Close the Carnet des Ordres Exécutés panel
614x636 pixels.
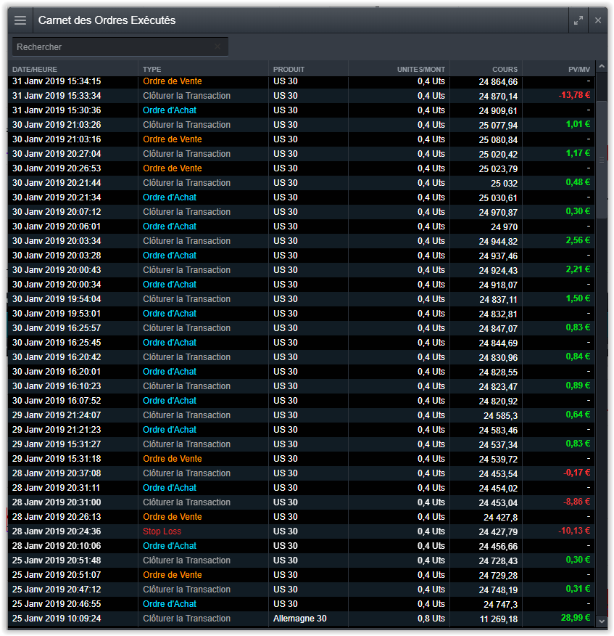click(598, 20)
